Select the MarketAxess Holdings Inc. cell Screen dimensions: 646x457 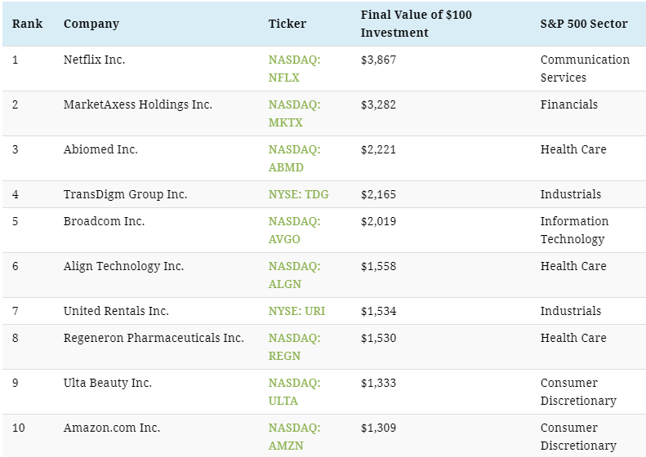click(x=137, y=104)
